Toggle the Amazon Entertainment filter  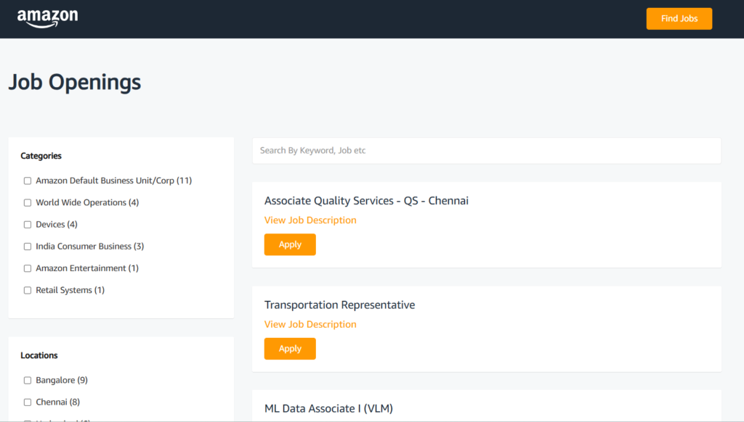coord(28,268)
